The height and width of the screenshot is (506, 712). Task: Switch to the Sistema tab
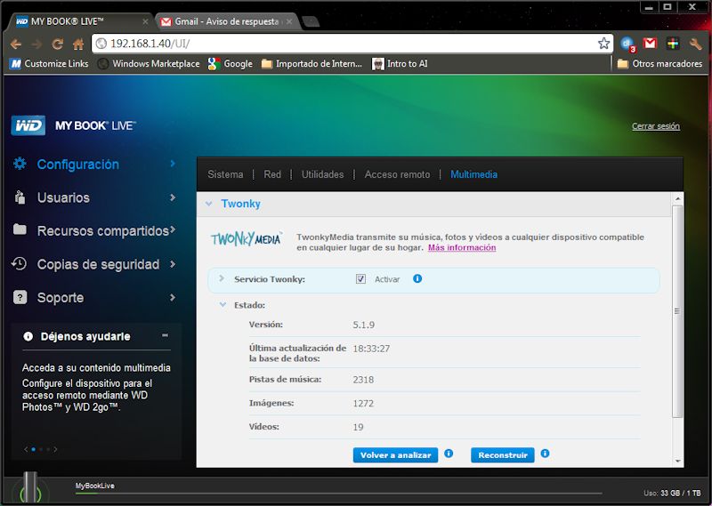click(x=225, y=174)
